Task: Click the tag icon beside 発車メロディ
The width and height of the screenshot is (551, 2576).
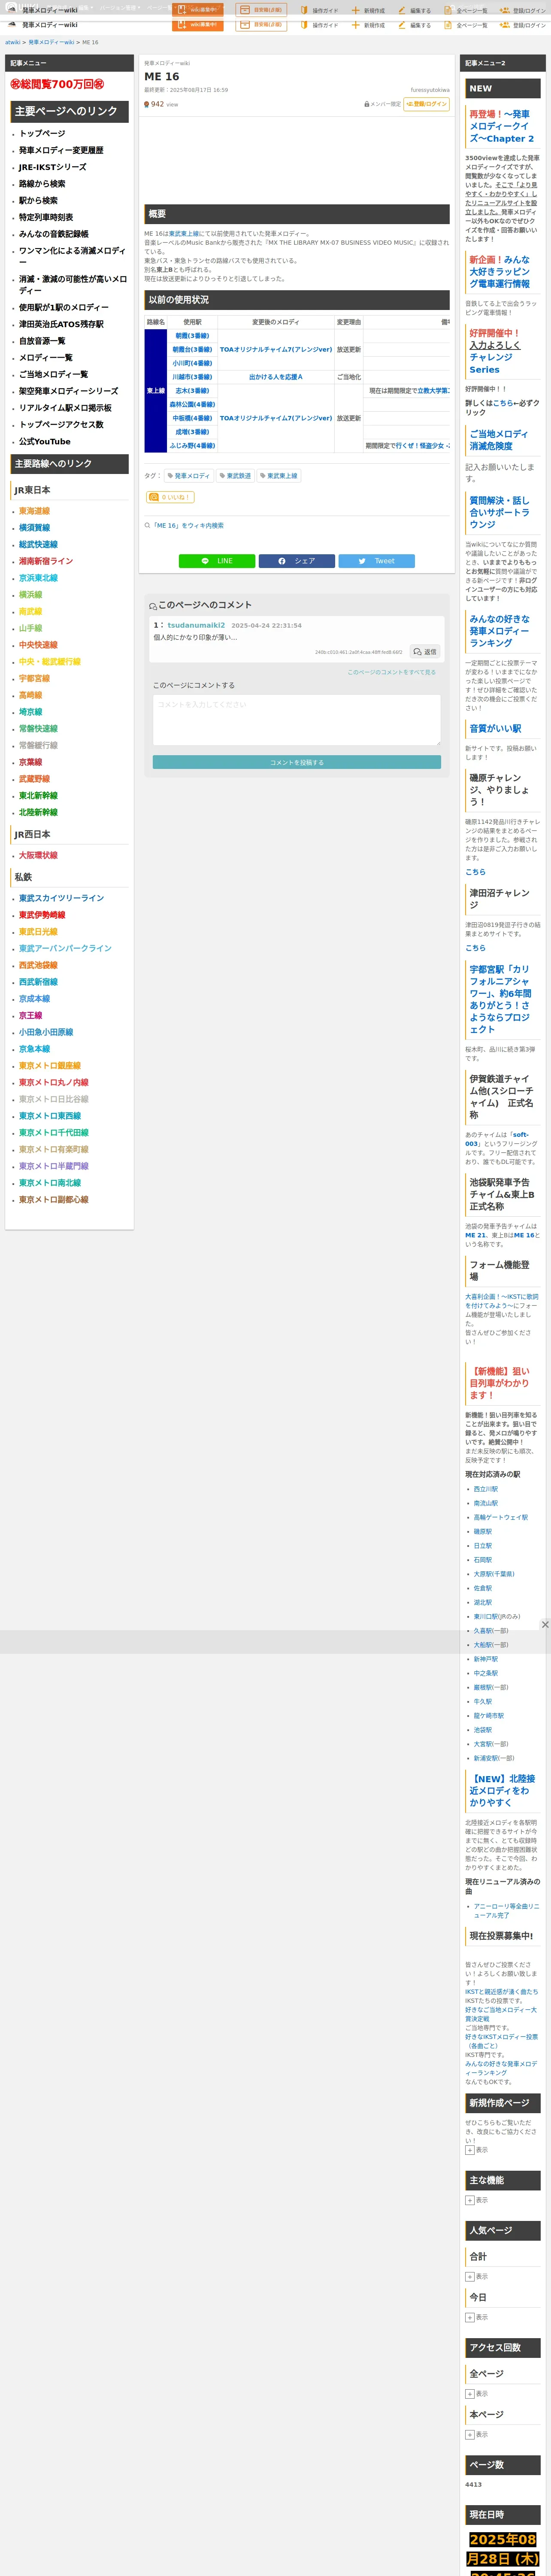Action: (171, 476)
